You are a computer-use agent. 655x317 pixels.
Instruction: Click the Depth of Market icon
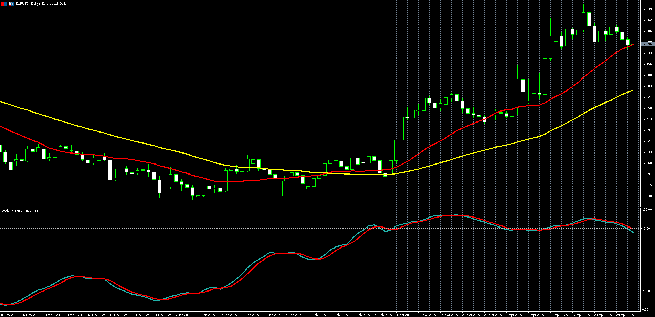(x=4, y=3)
